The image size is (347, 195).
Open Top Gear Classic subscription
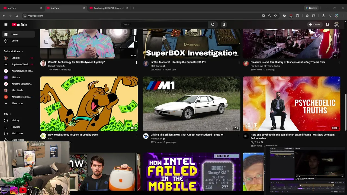[x=18, y=64]
